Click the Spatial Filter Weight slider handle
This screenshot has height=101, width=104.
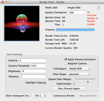click(74, 79)
